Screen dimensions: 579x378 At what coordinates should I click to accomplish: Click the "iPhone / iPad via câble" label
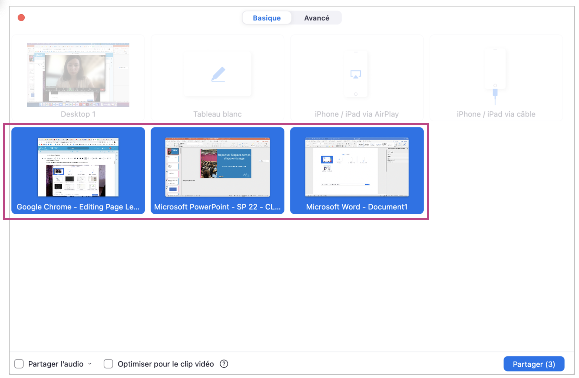496,114
